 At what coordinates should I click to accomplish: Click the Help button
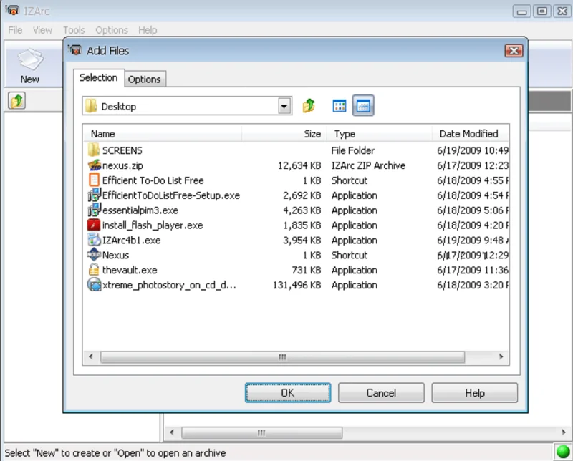point(474,392)
